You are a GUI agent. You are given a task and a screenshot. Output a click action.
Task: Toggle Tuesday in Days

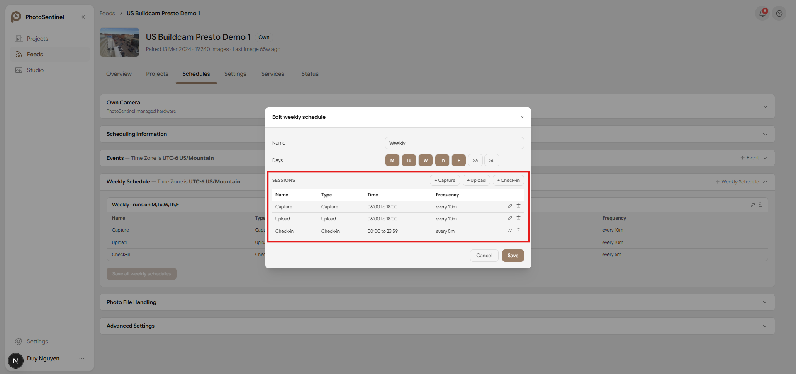409,160
